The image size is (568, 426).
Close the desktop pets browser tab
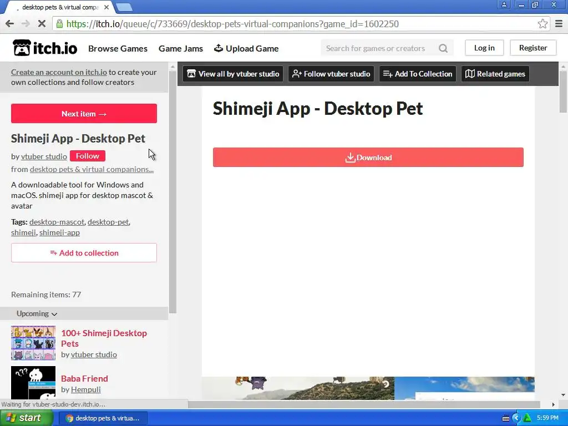tap(106, 7)
